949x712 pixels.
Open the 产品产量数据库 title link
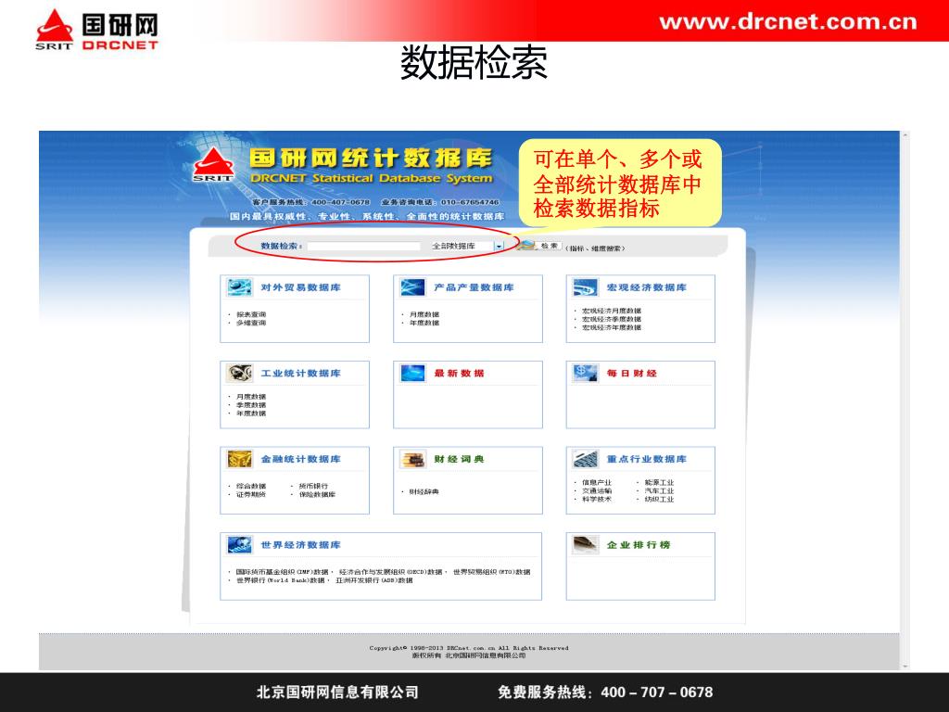(x=474, y=287)
